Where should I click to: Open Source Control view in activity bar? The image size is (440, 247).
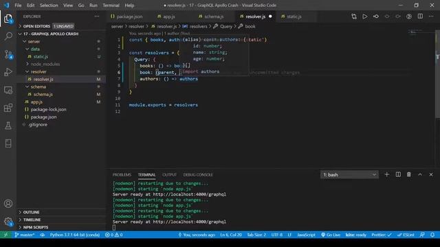[8, 54]
